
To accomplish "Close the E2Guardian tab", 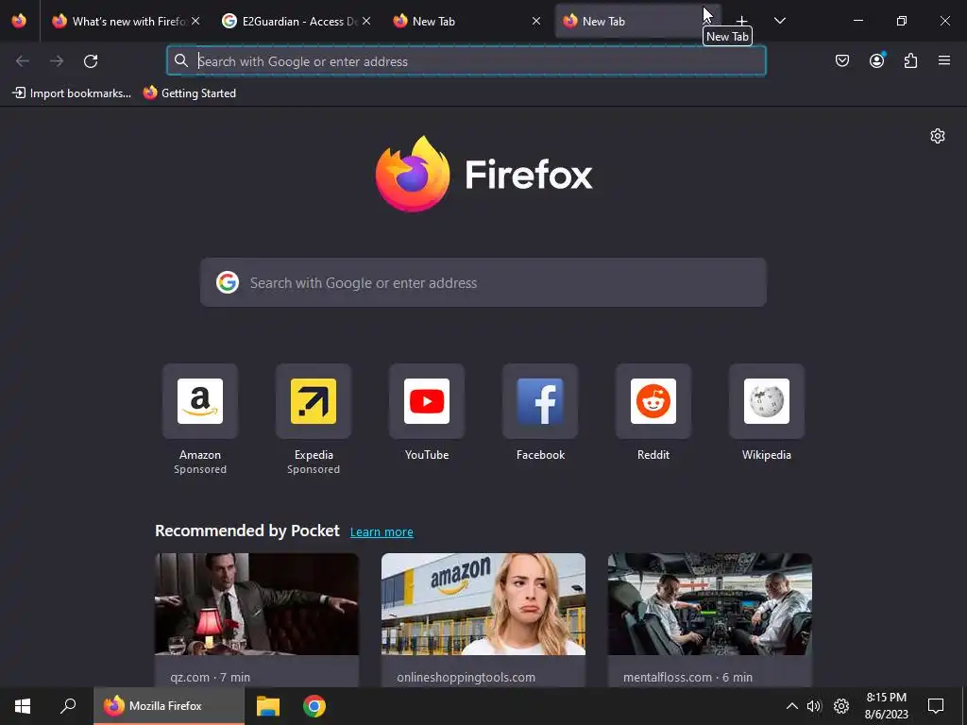I will 366,21.
